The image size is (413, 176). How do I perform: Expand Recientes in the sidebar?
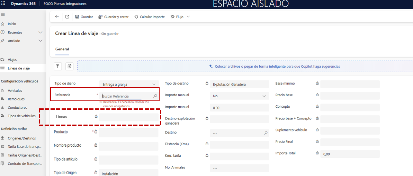[x=40, y=32]
